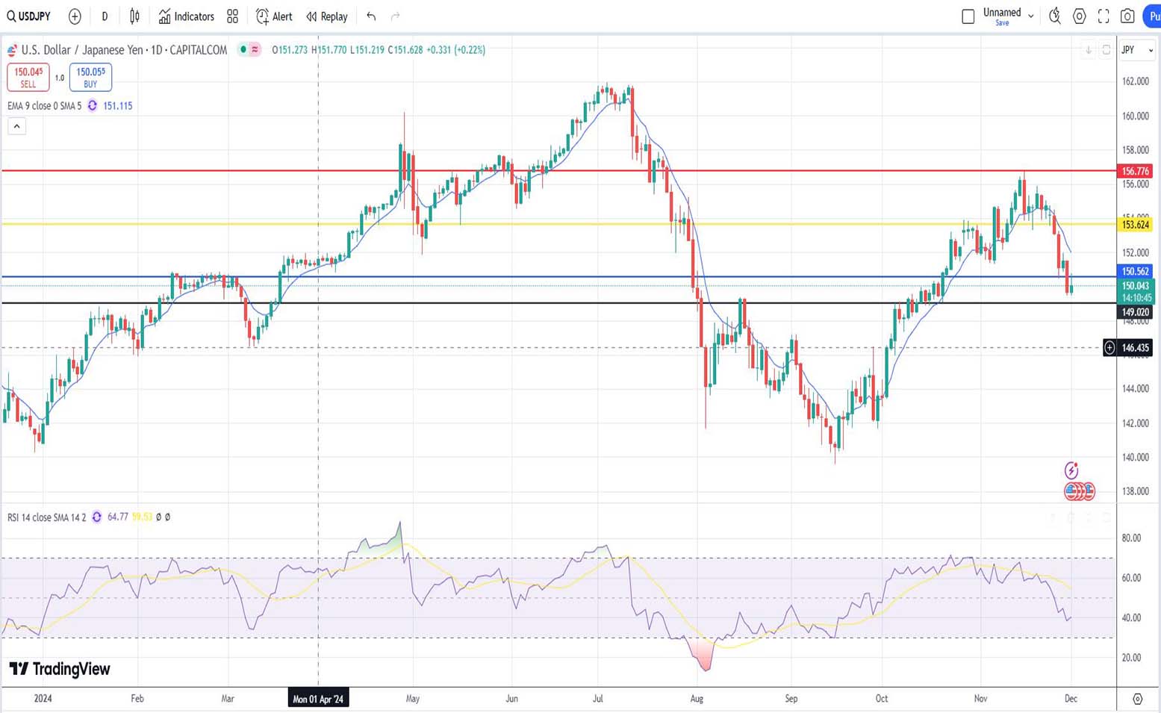This screenshot has width=1161, height=713.
Task: Open the indicator templates grid icon
Action: 233,16
